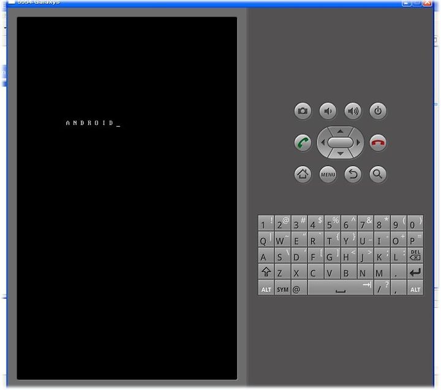Tap the period key

click(x=399, y=271)
